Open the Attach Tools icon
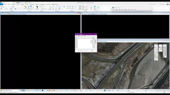Image resolution: width=170 pixels, height=95 pixels. click(x=28, y=8)
